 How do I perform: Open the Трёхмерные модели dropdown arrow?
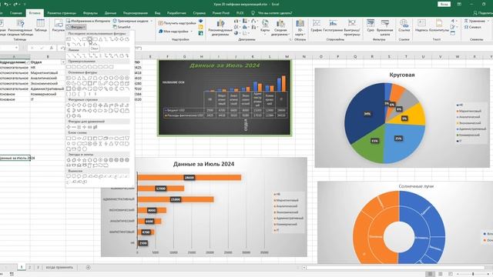[151, 21]
